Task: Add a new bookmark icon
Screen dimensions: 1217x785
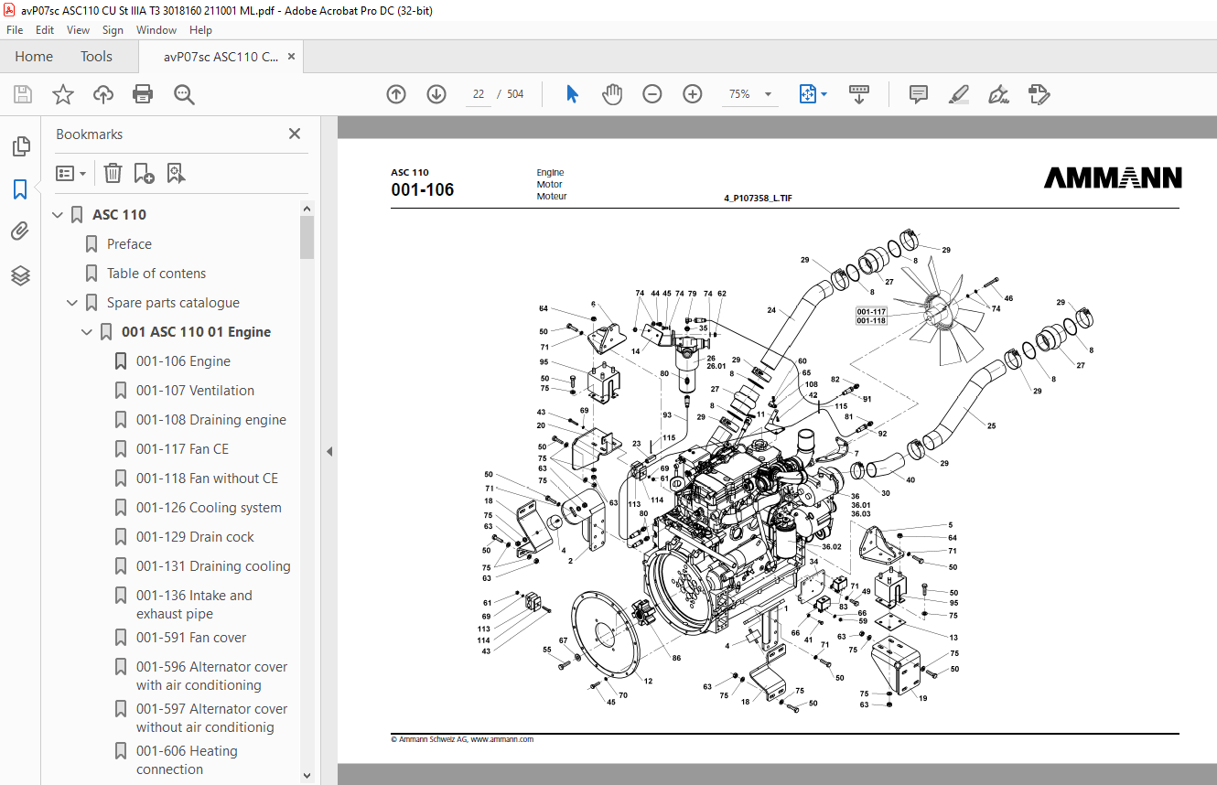Action: coord(144,173)
